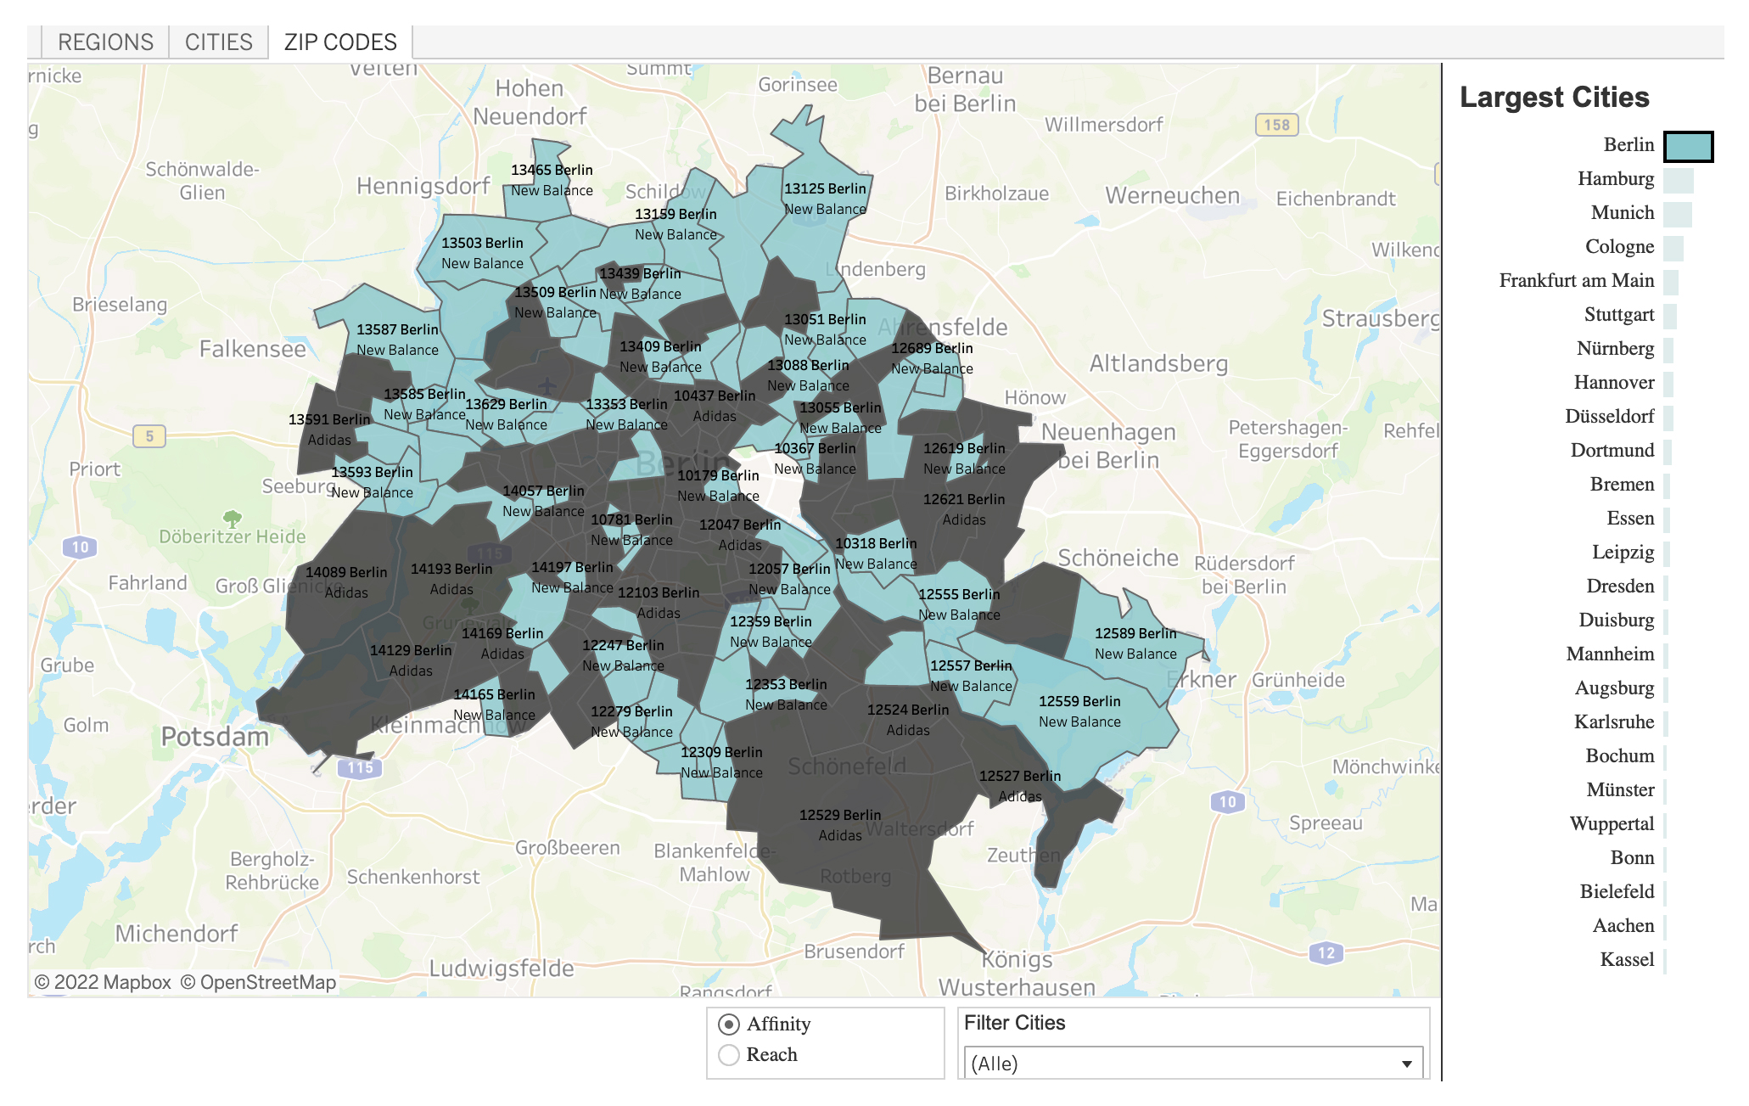Image resolution: width=1749 pixels, height=1106 pixels.
Task: Select Dresden in Largest Cities list
Action: 1620,587
